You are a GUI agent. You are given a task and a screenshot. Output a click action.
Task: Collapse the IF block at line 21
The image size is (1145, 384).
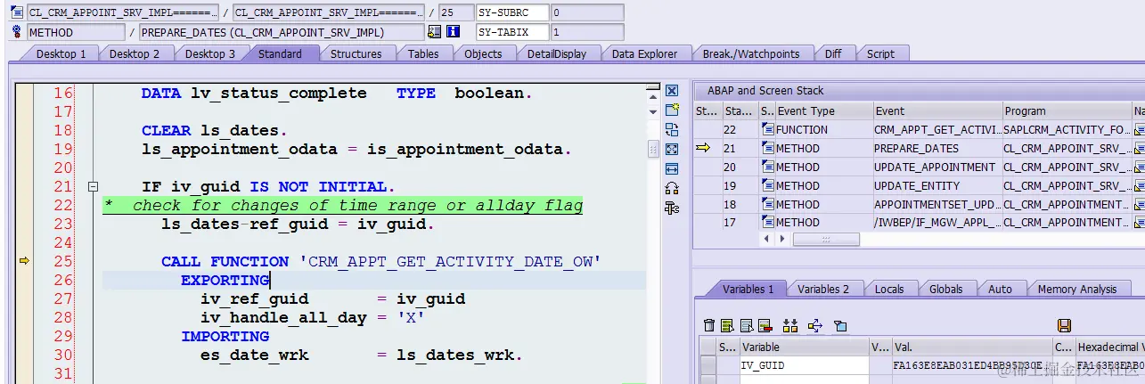(92, 187)
